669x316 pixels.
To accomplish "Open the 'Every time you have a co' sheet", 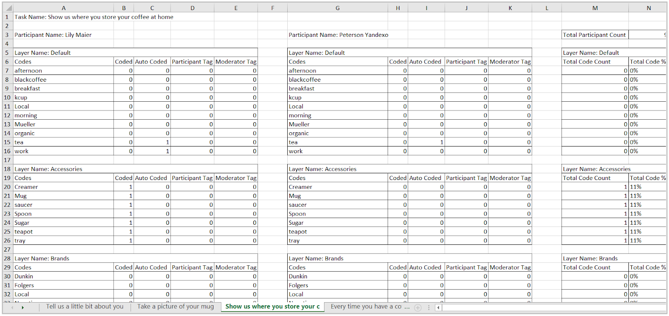I will pos(366,306).
